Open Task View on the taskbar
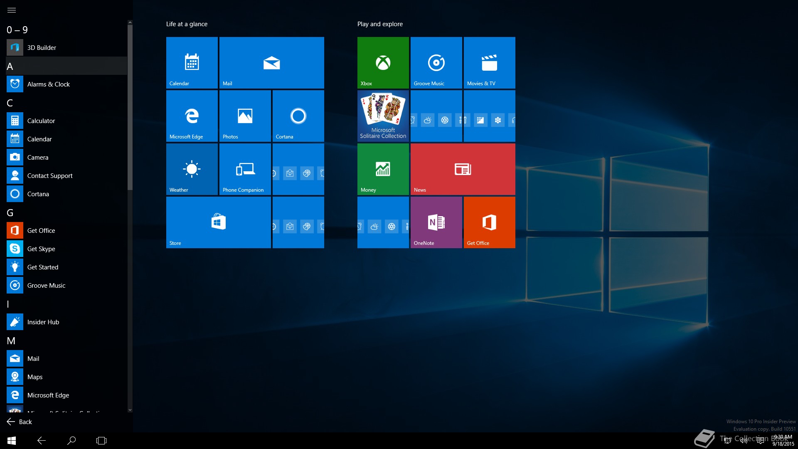798x449 pixels. 101,441
